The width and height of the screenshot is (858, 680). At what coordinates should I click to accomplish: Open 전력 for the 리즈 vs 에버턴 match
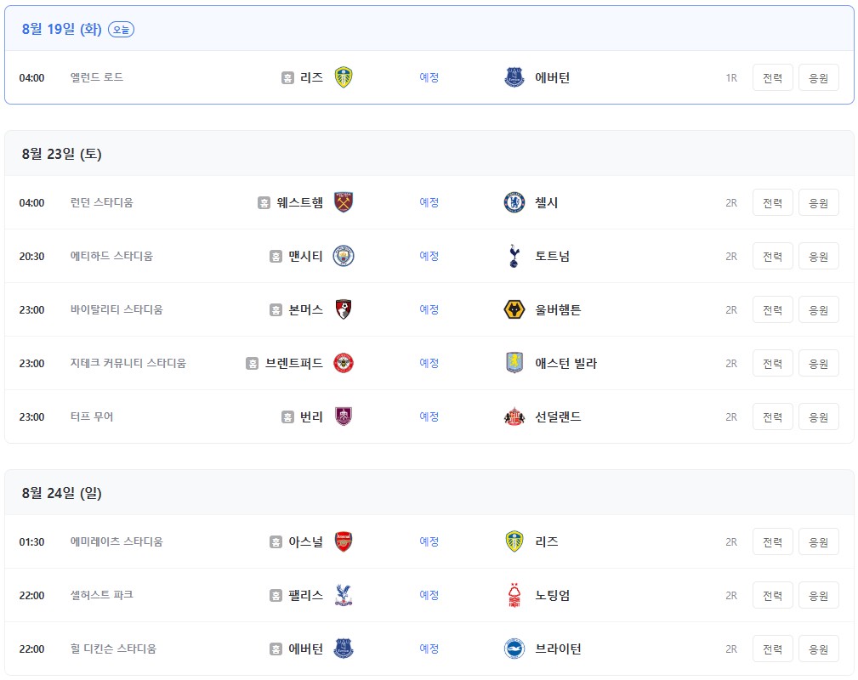[773, 77]
